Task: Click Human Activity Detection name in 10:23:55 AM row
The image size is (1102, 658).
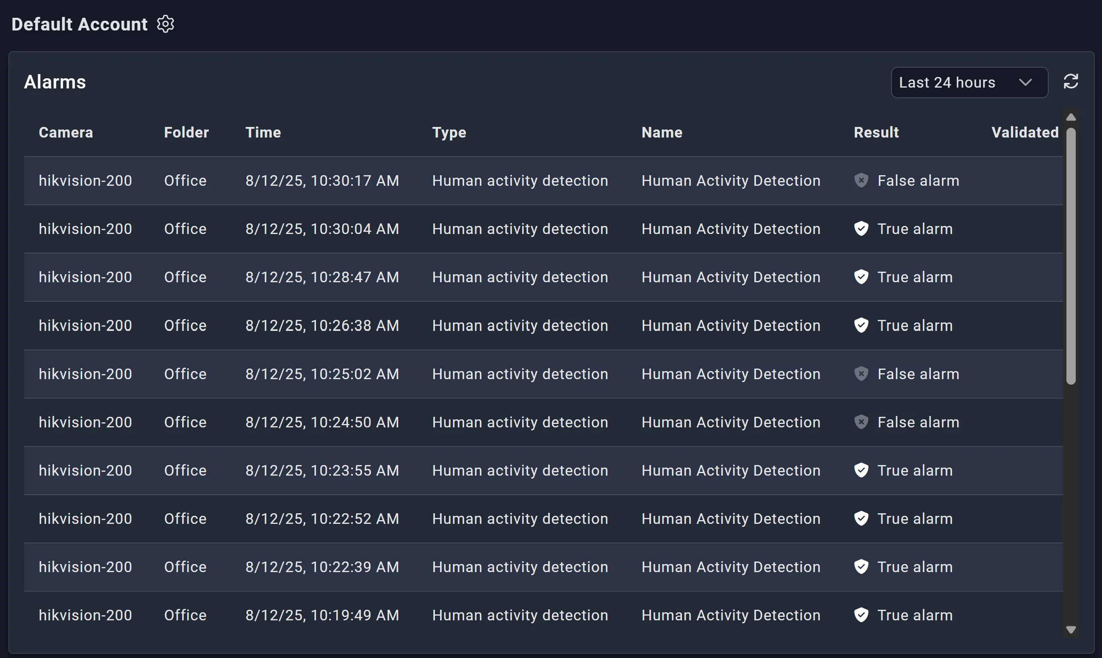Action: (x=731, y=471)
